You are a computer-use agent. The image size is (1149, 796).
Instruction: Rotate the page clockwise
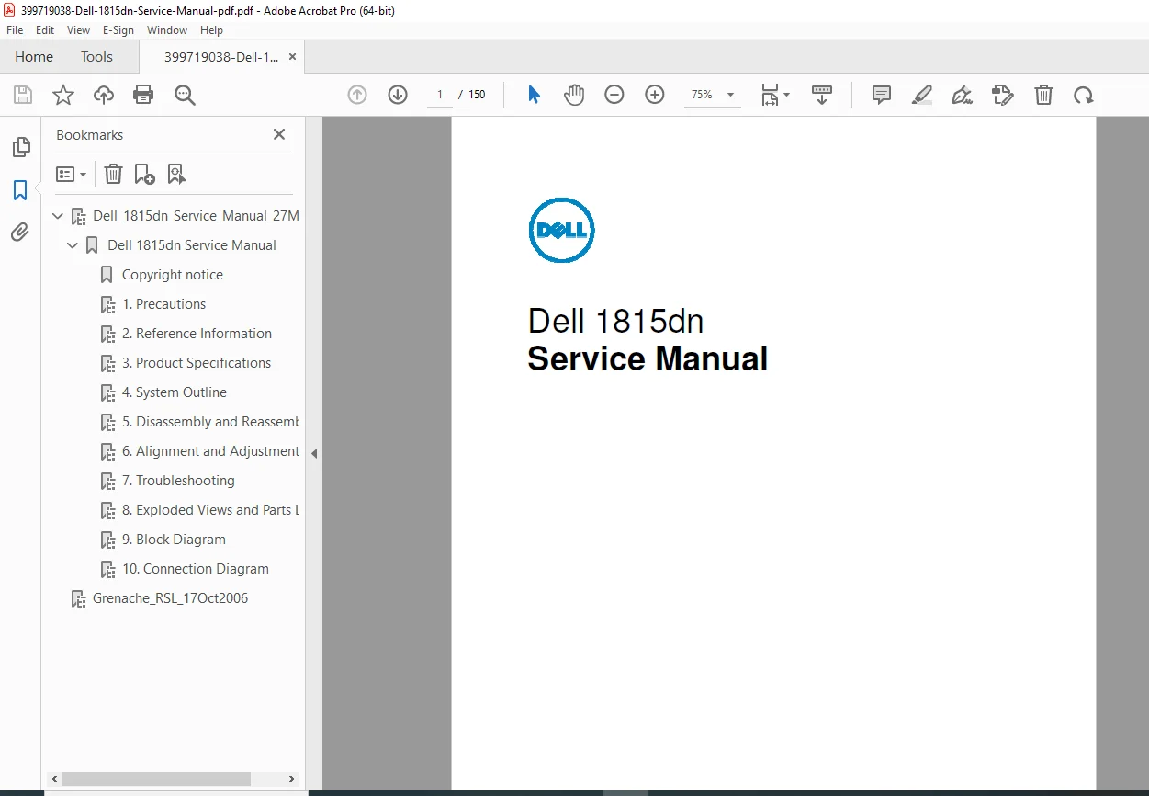point(1084,95)
